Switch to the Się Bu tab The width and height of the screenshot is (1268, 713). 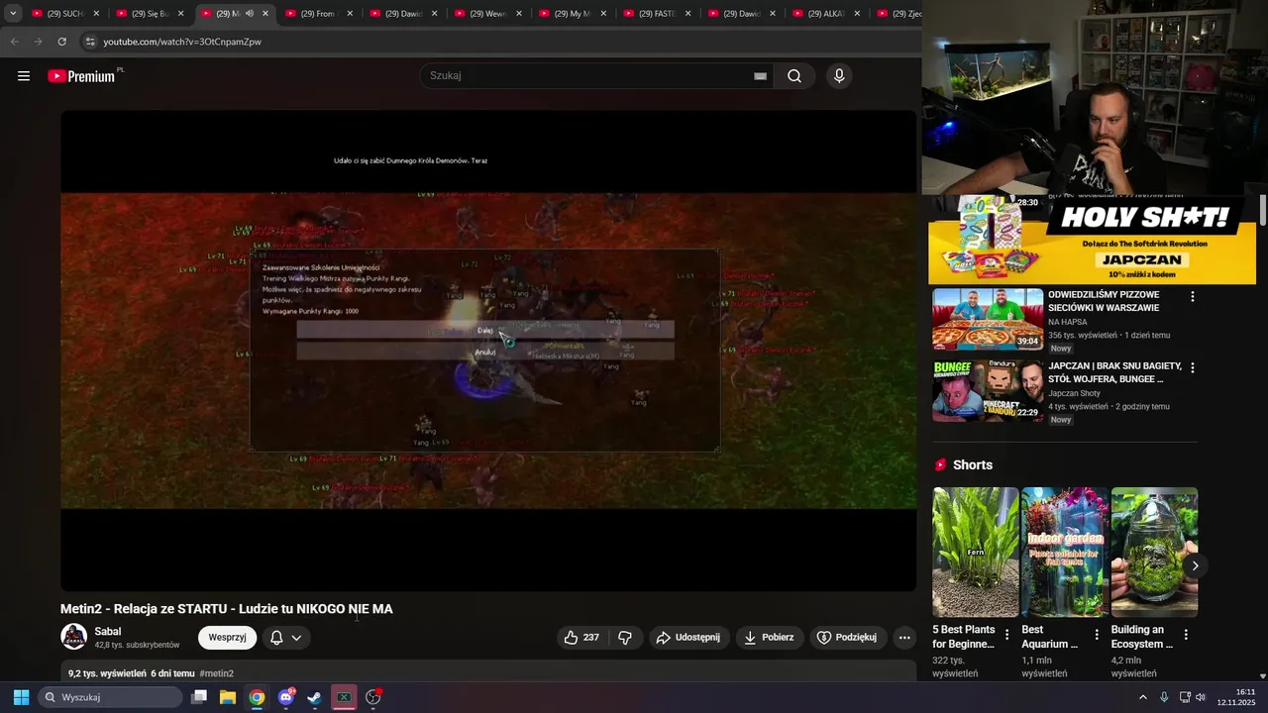coord(150,14)
